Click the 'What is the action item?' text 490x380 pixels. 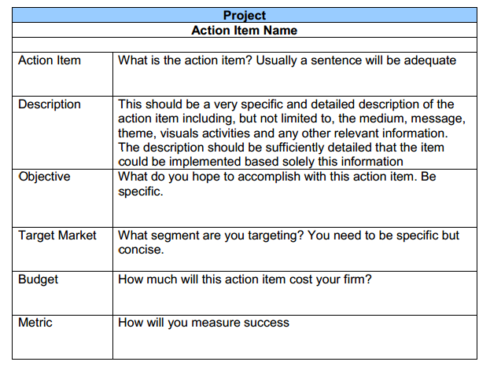(x=185, y=60)
